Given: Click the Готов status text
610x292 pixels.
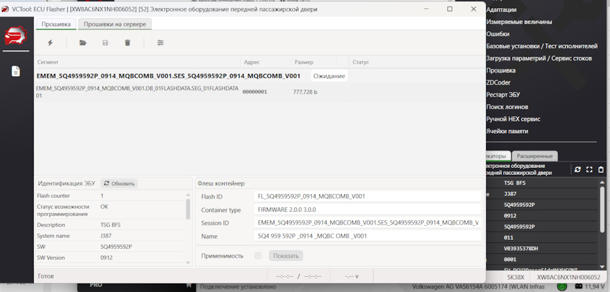Looking at the screenshot, I should (46, 276).
